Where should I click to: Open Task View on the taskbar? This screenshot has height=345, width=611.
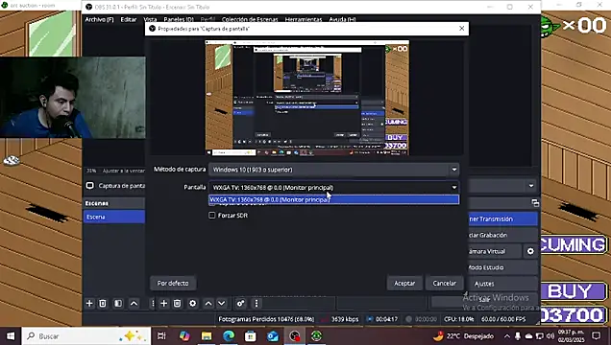tap(161, 335)
